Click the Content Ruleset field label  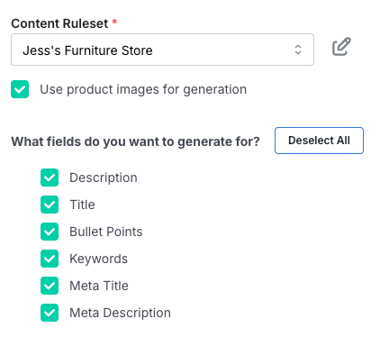tap(59, 23)
